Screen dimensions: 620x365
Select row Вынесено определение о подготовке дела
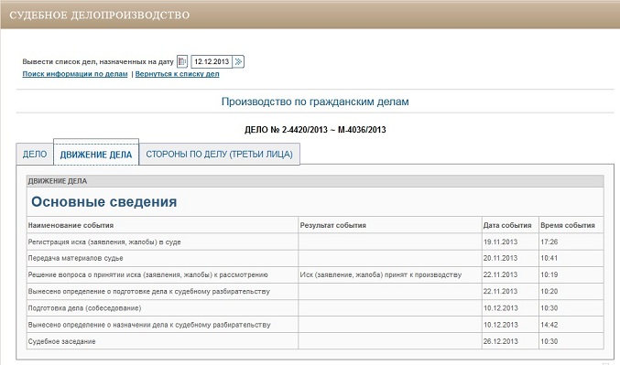tap(315, 291)
